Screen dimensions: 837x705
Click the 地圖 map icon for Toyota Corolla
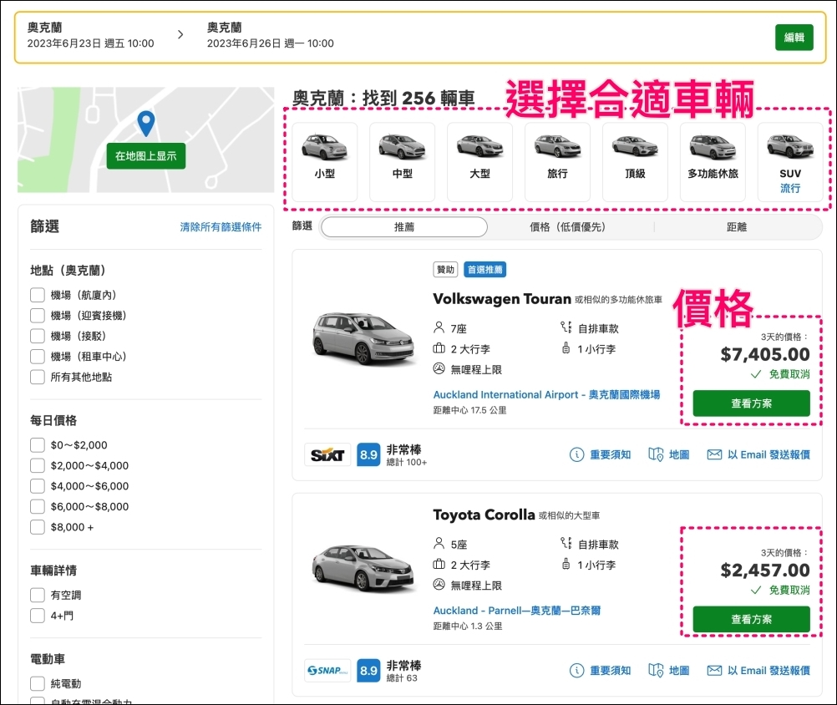pos(656,670)
